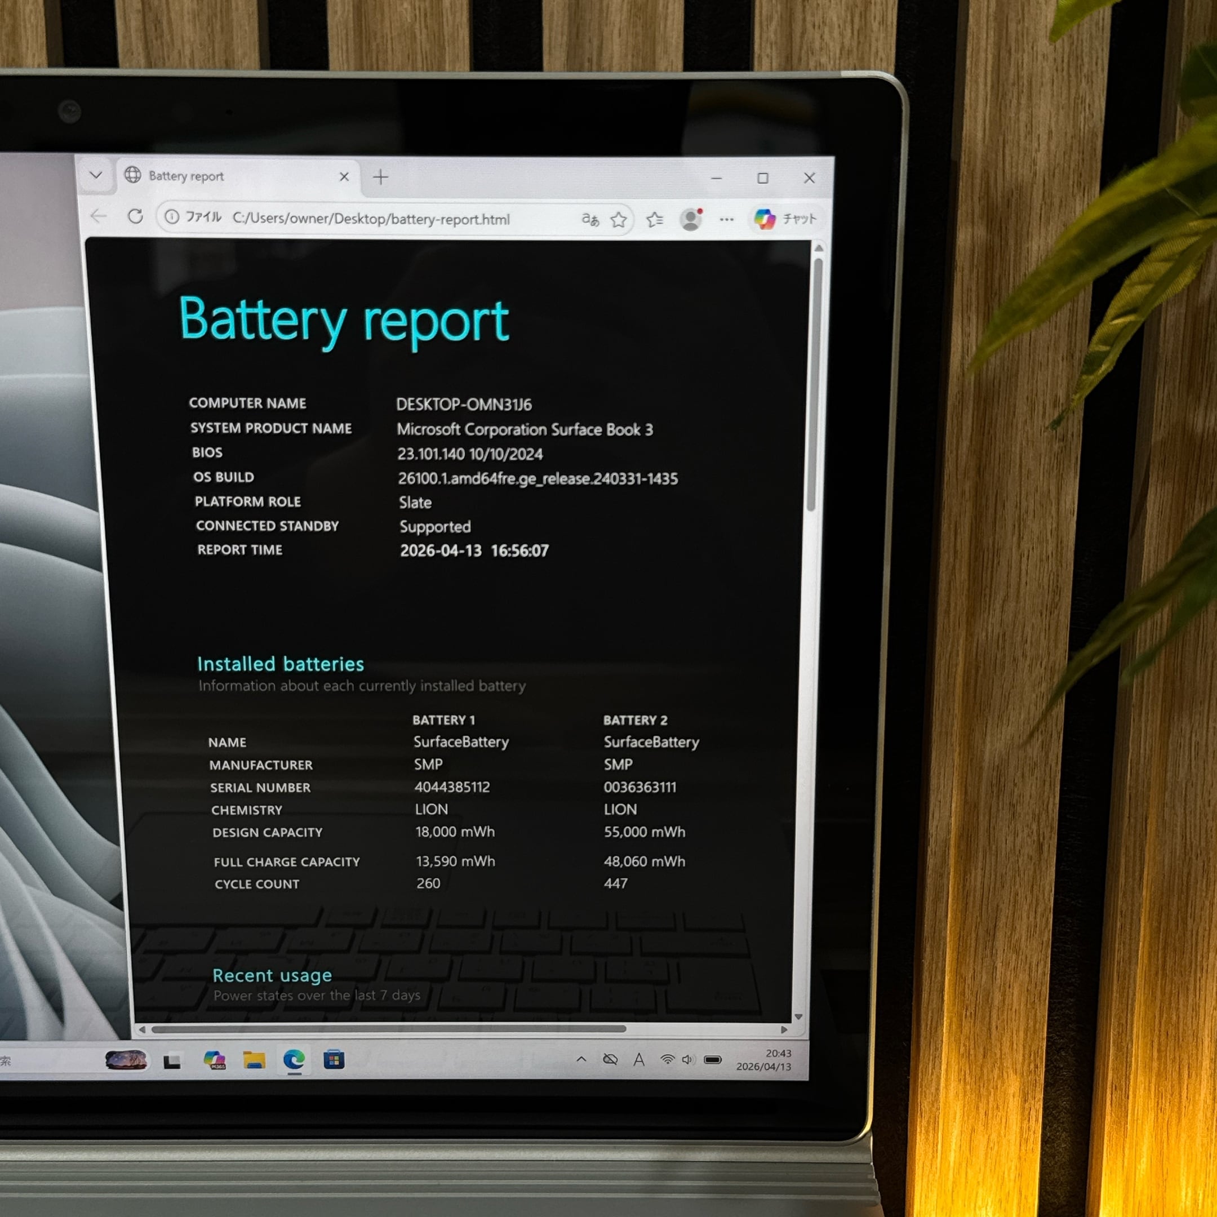This screenshot has height=1217, width=1217.
Task: Click the browser refresh icon
Action: pyautogui.click(x=135, y=217)
